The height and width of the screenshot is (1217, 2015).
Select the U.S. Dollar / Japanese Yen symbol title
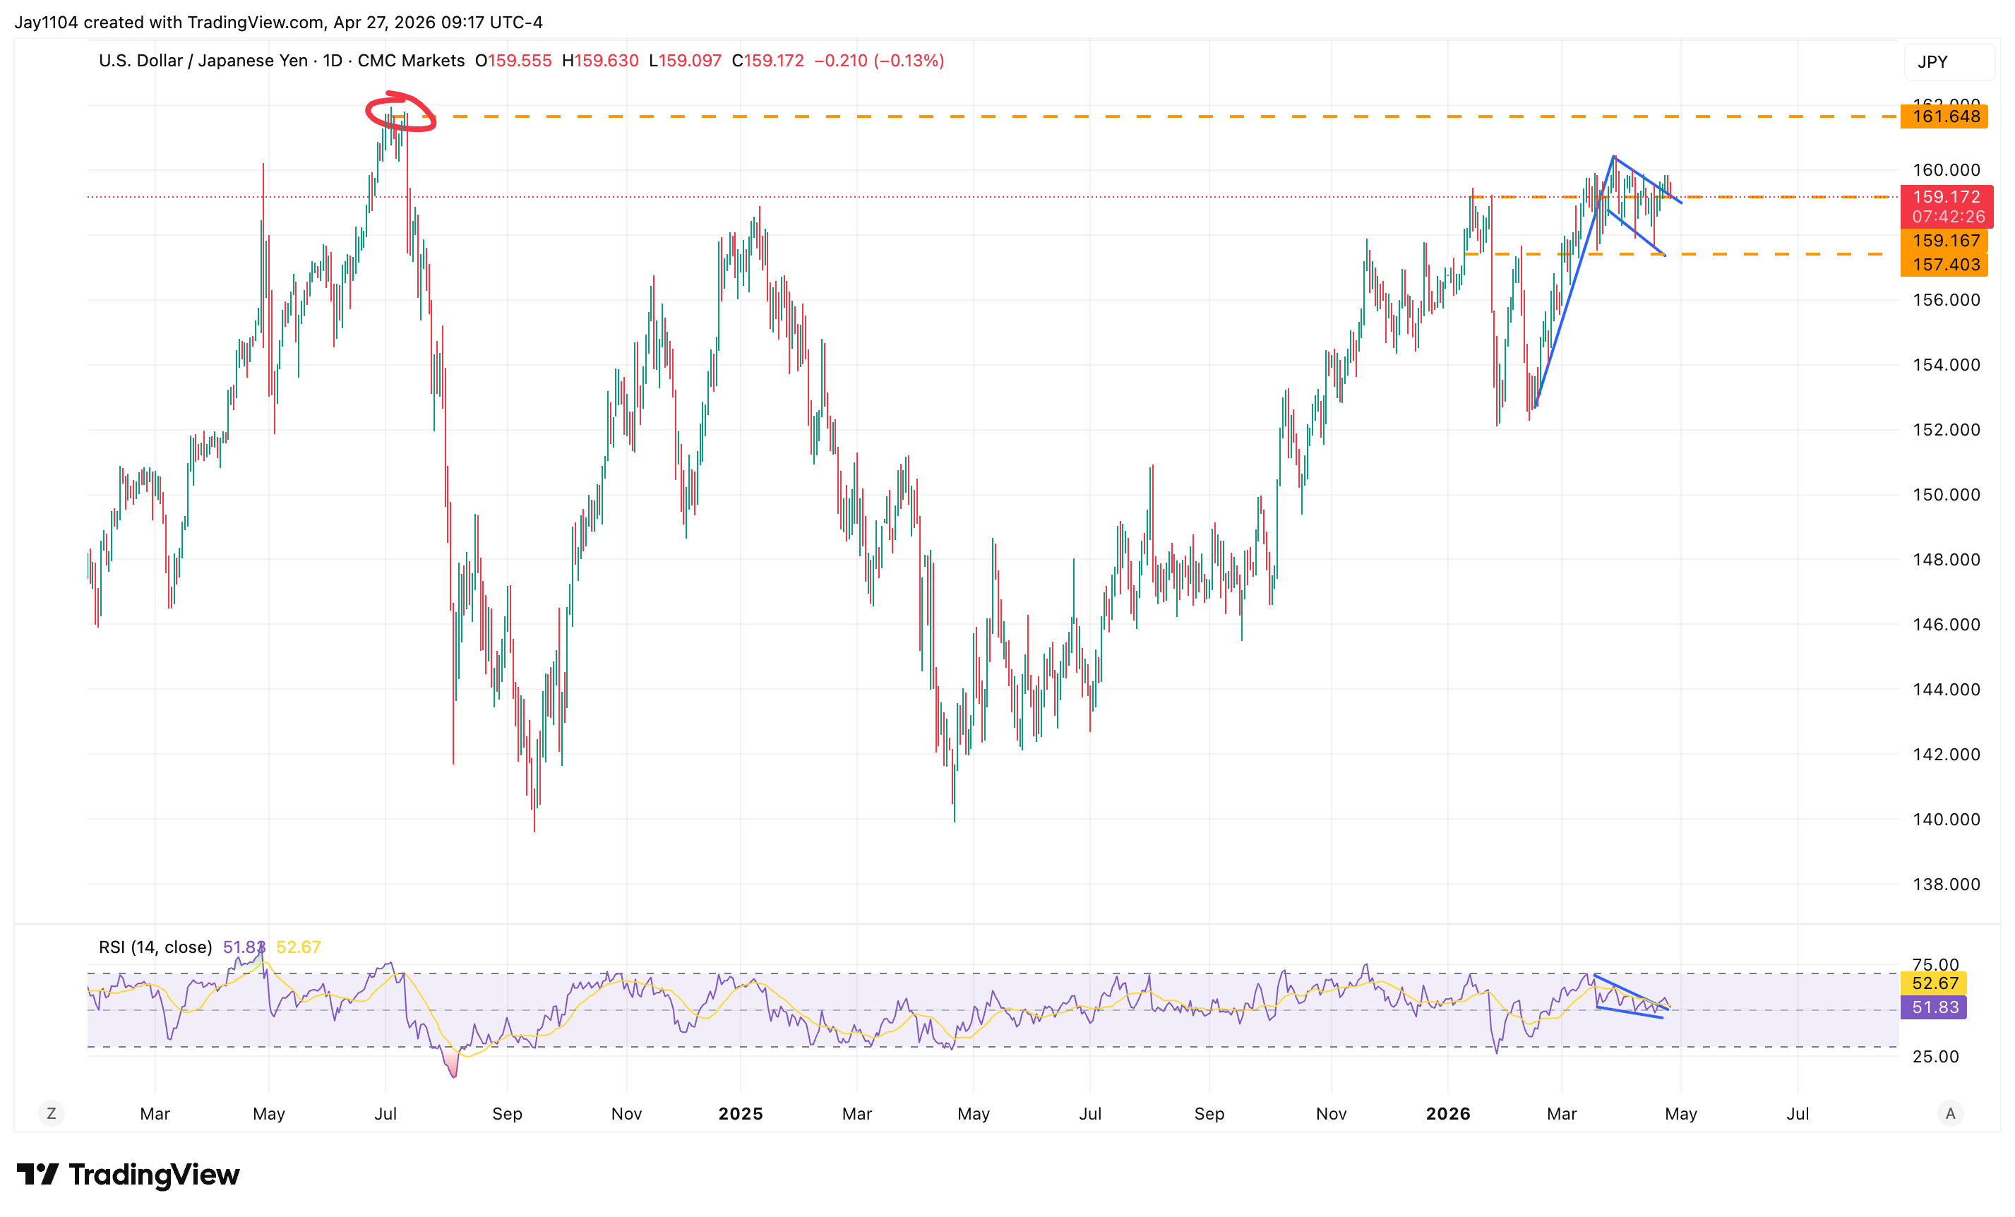tap(203, 61)
